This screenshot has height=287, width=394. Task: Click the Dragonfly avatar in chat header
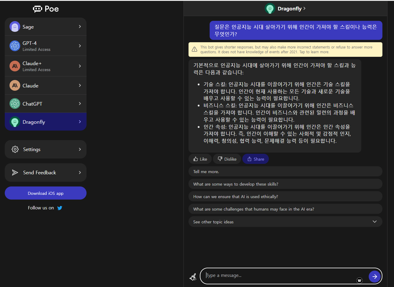270,9
